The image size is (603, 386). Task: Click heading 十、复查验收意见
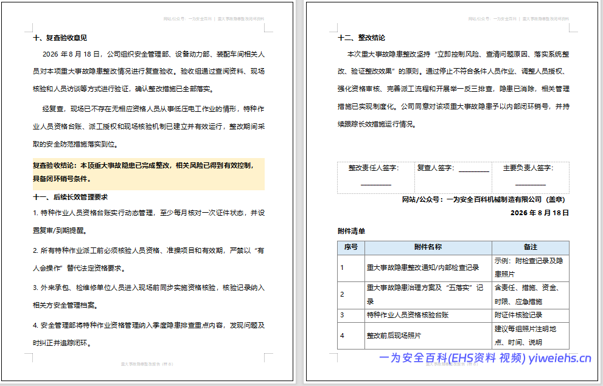(x=60, y=38)
